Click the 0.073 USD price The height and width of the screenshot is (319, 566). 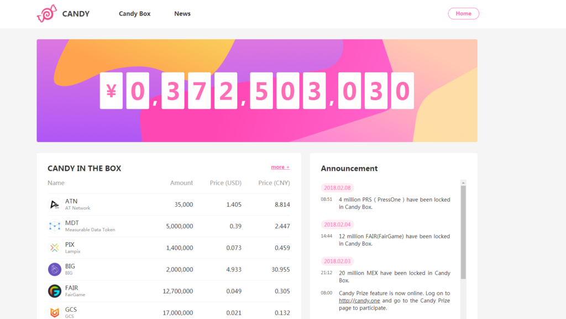234,248
